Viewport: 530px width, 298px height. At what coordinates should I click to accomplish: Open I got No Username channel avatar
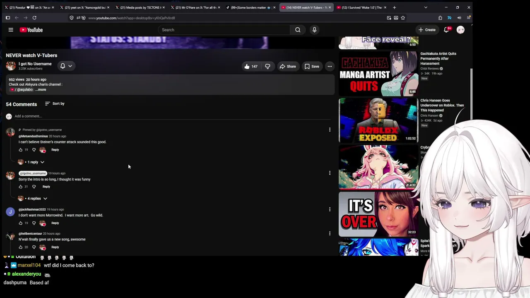pyautogui.click(x=11, y=66)
